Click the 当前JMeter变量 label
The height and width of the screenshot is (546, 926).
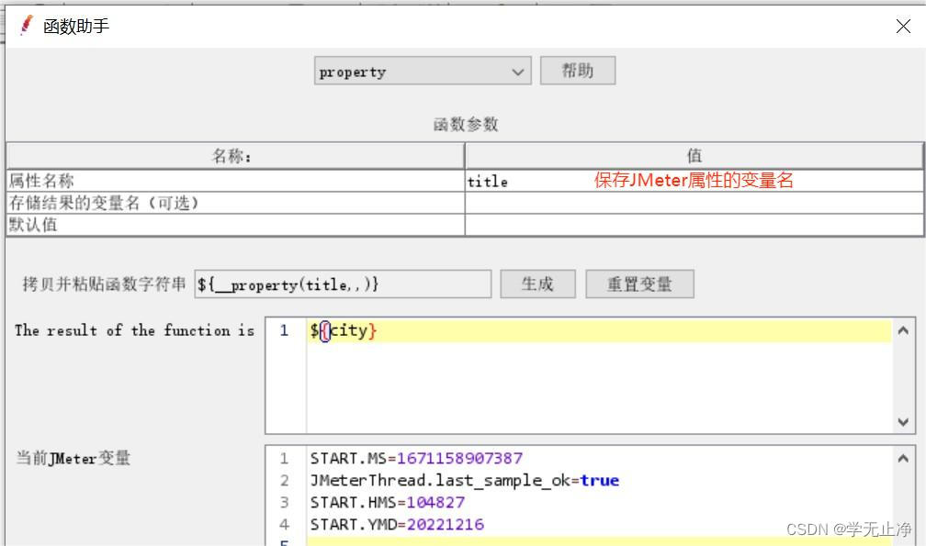pos(73,458)
